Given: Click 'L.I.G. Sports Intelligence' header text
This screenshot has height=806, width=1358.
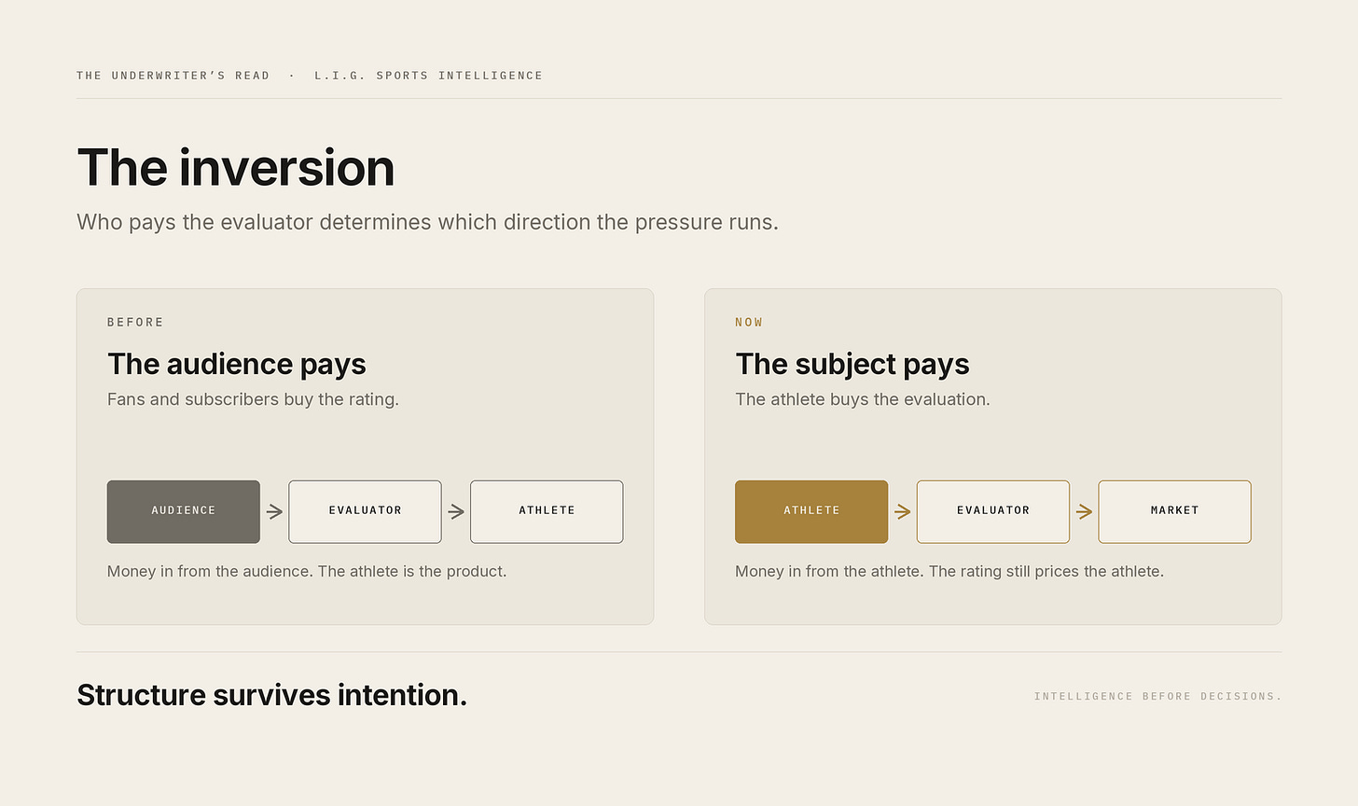Looking at the screenshot, I should point(428,76).
